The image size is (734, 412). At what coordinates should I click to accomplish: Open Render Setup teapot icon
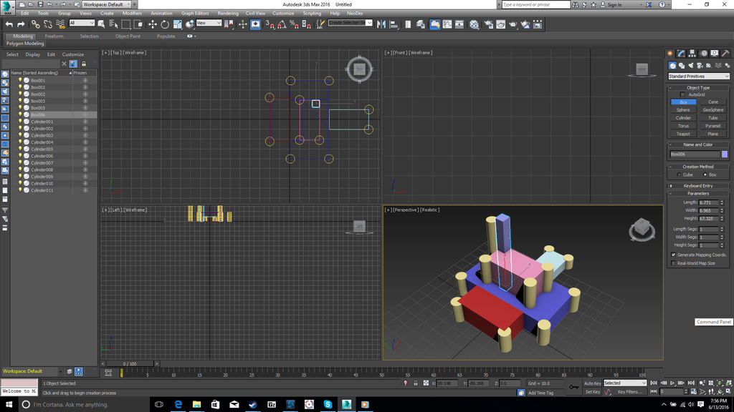pyautogui.click(x=488, y=24)
